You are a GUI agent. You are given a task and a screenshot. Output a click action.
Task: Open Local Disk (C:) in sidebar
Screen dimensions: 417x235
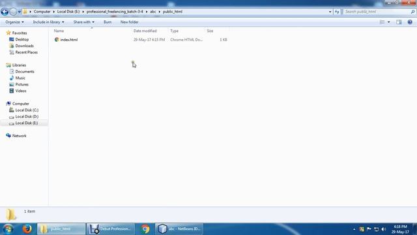tap(27, 110)
